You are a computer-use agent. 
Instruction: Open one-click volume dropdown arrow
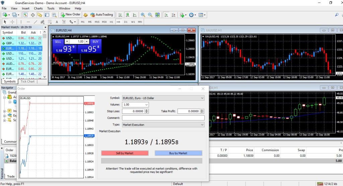67,42
